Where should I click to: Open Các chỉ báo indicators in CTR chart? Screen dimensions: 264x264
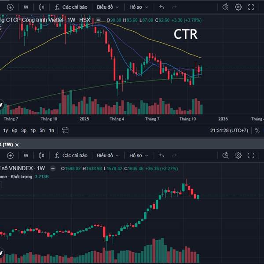point(71,7)
